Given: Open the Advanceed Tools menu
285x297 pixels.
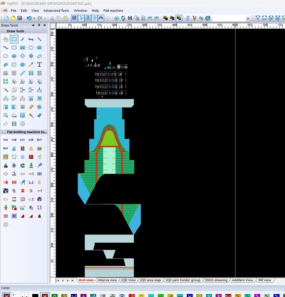Looking at the screenshot, I should (x=56, y=11).
